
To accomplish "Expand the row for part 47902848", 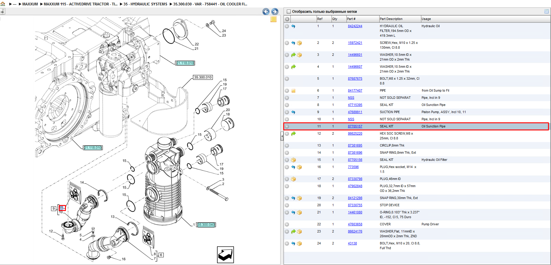I will (x=287, y=186).
